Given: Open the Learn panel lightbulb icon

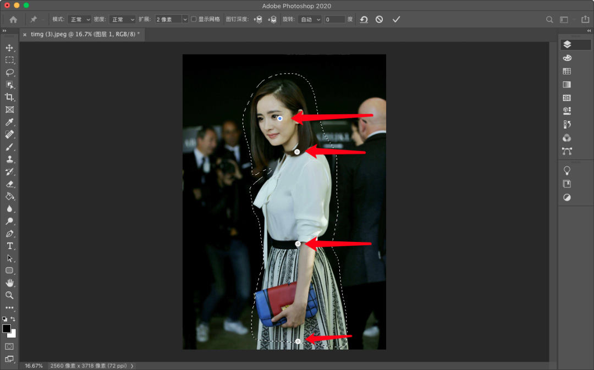Looking at the screenshot, I should (567, 170).
